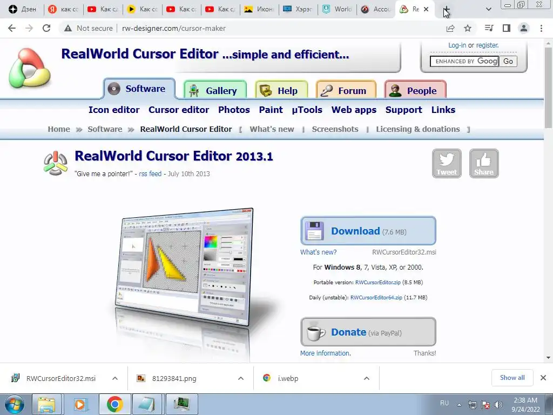Reload the current page

click(46, 28)
